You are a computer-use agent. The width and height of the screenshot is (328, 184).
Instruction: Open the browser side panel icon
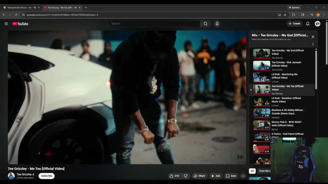coord(303,15)
